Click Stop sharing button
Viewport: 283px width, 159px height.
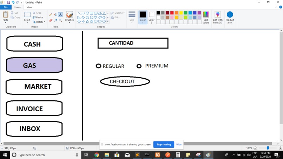pos(164,144)
